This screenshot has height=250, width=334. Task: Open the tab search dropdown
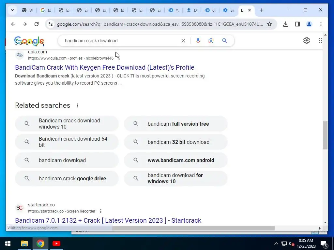click(x=12, y=10)
